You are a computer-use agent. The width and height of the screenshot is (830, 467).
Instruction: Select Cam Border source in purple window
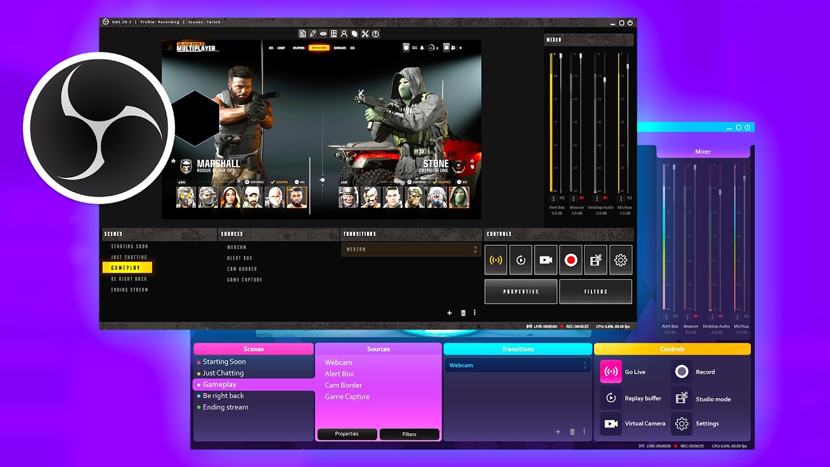point(344,385)
